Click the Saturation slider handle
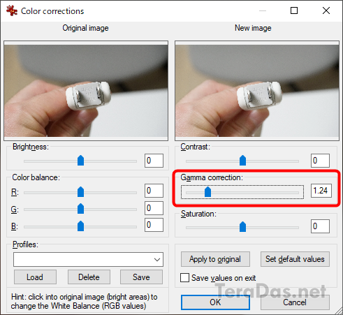 coord(242,226)
